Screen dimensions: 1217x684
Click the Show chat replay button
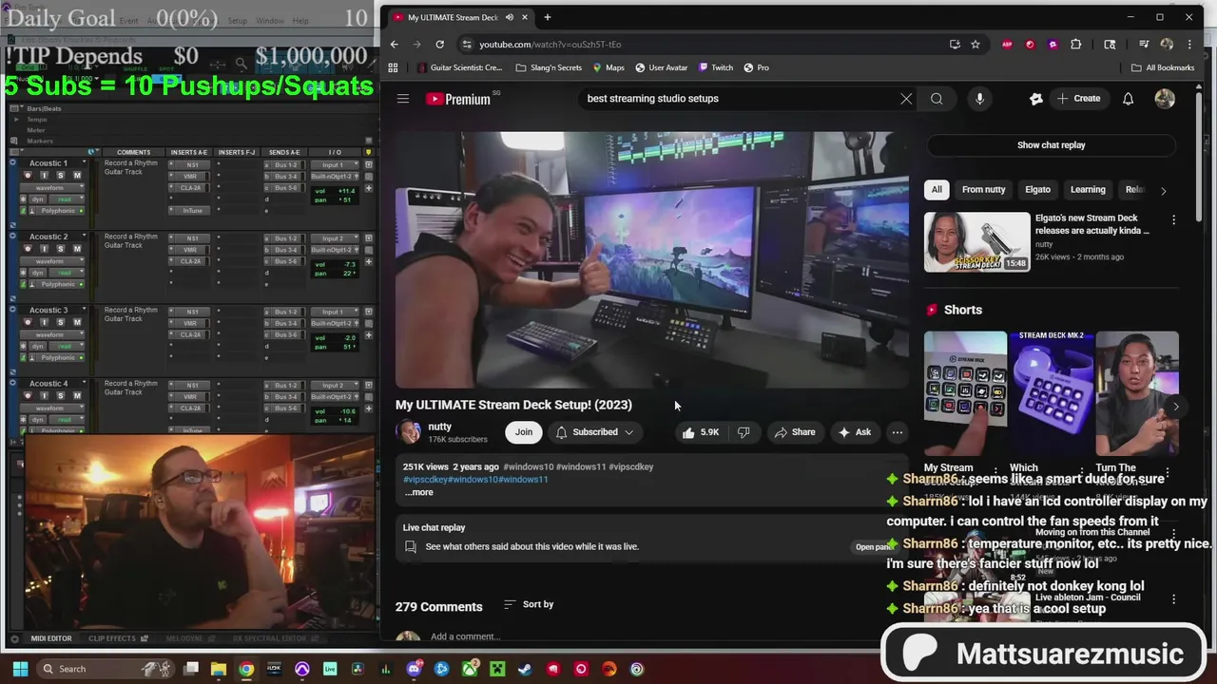1051,145
